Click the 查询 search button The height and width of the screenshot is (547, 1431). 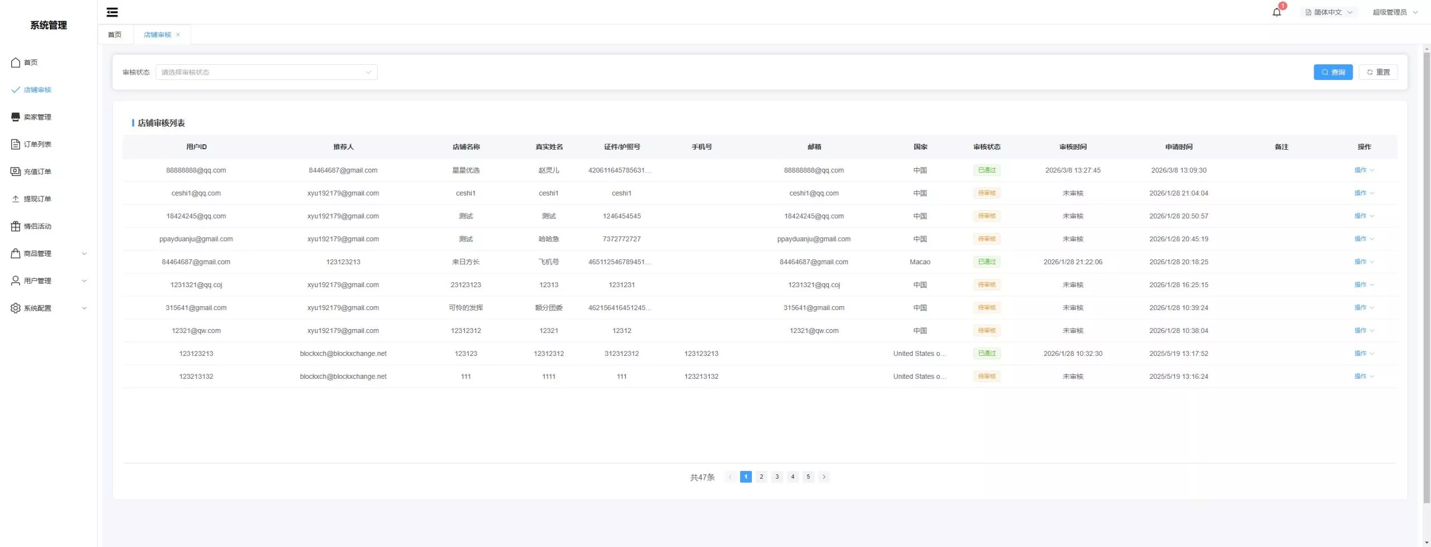coord(1333,72)
